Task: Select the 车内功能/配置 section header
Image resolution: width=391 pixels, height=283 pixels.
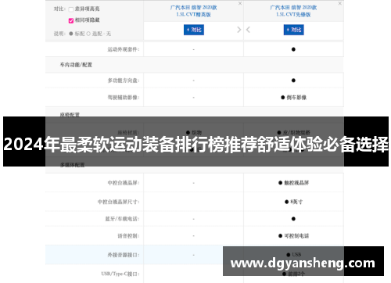Action: point(76,65)
